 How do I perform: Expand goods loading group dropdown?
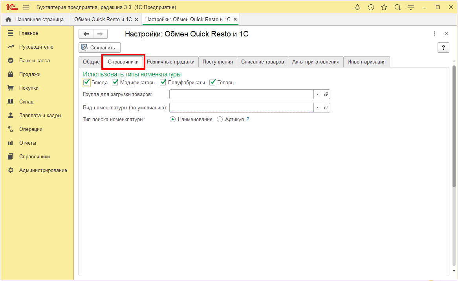click(317, 94)
